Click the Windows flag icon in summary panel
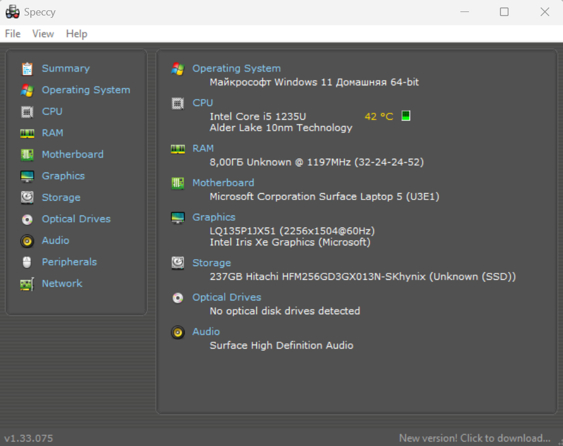The image size is (563, 446). pyautogui.click(x=178, y=69)
